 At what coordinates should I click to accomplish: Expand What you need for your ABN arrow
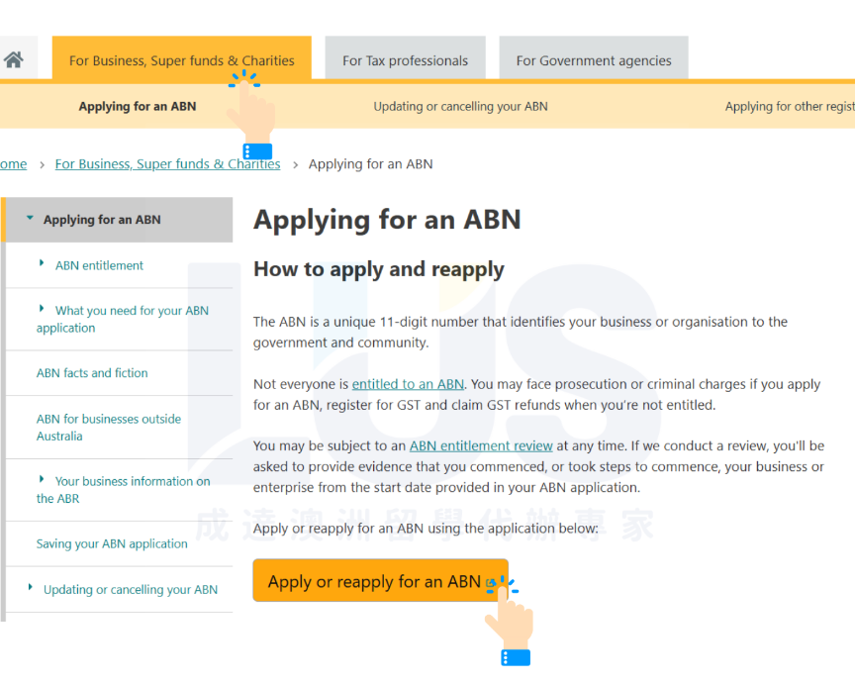[x=42, y=309]
